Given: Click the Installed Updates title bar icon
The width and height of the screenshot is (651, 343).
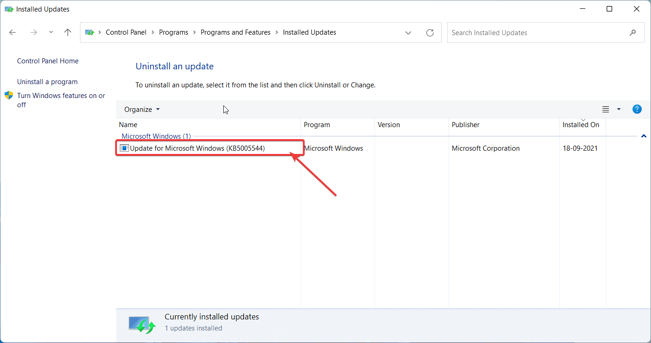Looking at the screenshot, I should pyautogui.click(x=9, y=9).
